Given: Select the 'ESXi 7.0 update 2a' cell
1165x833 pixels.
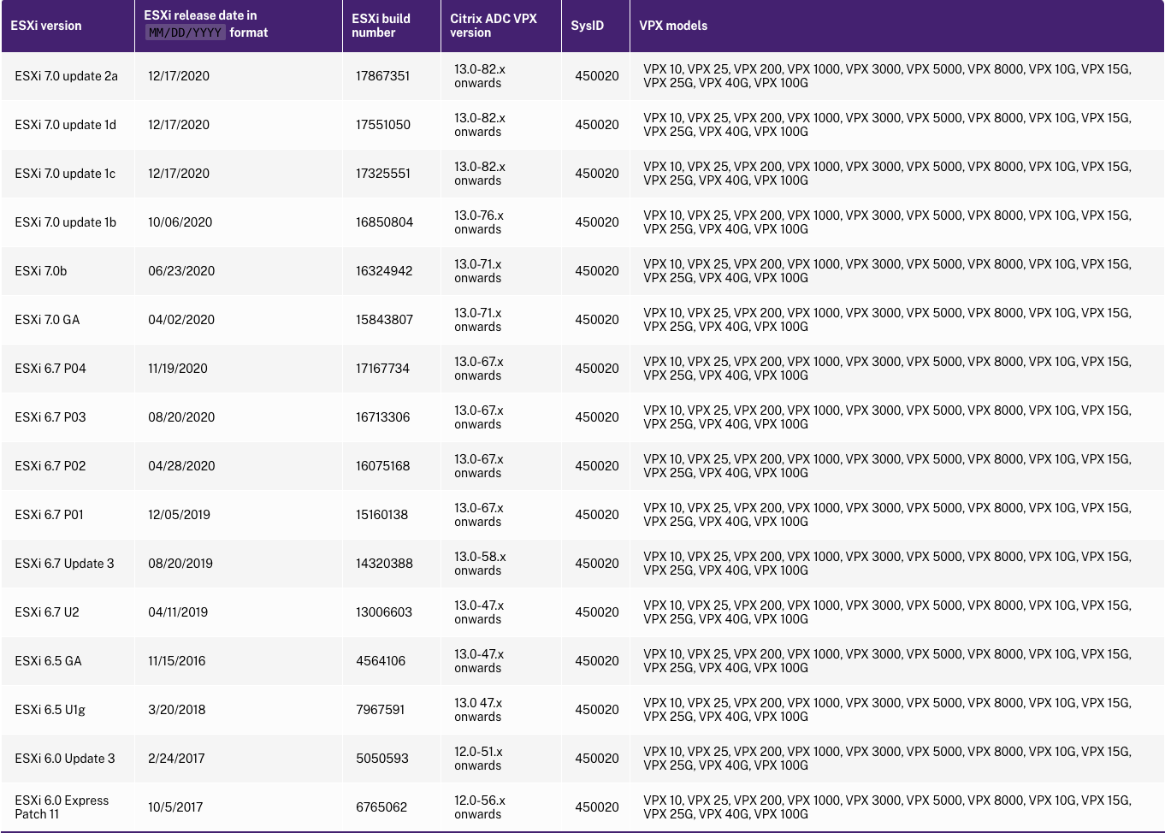Looking at the screenshot, I should pyautogui.click(x=67, y=76).
